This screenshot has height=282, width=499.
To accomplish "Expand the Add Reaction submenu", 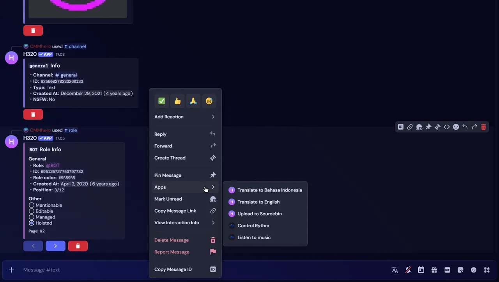I will (185, 117).
